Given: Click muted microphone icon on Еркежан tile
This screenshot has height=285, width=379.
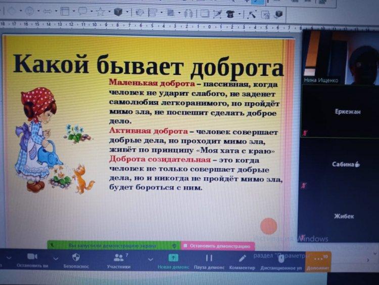Looking at the screenshot, I should point(305,133).
